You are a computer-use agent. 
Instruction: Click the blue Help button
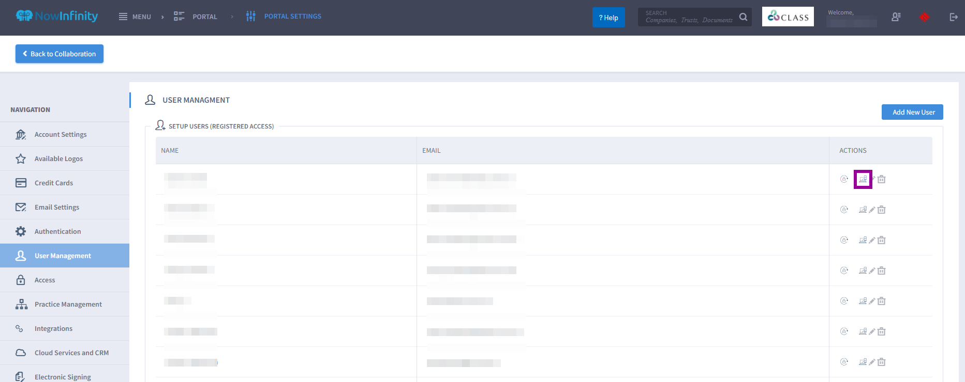[x=608, y=18]
